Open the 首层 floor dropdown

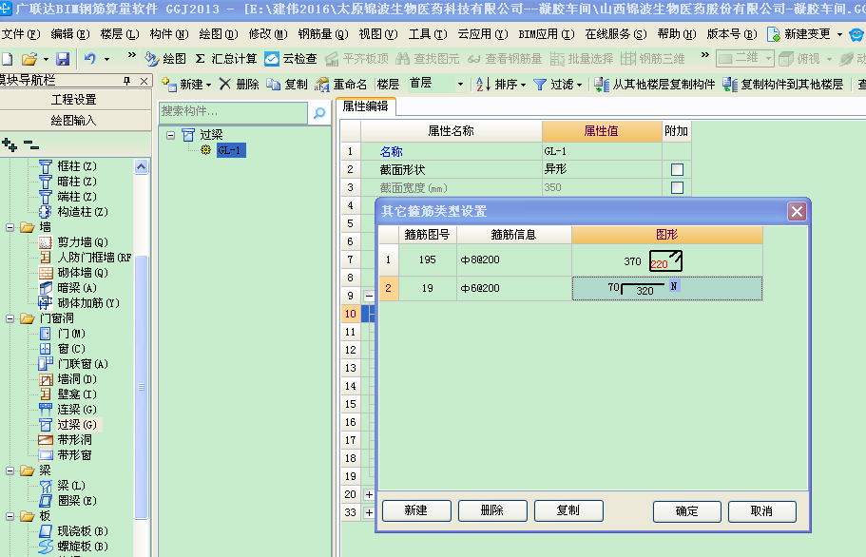[460, 84]
